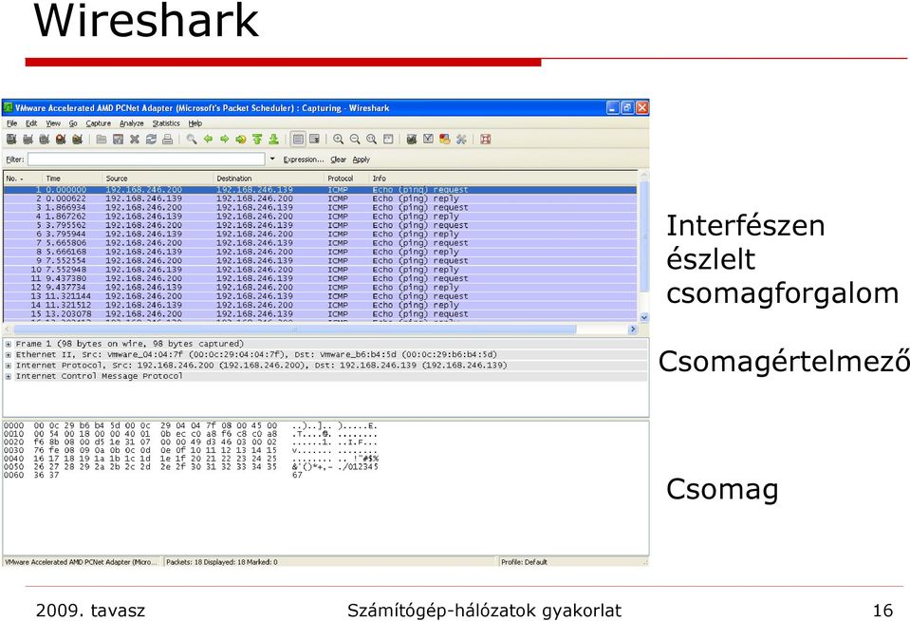Zoom in on packet text

[x=339, y=139]
